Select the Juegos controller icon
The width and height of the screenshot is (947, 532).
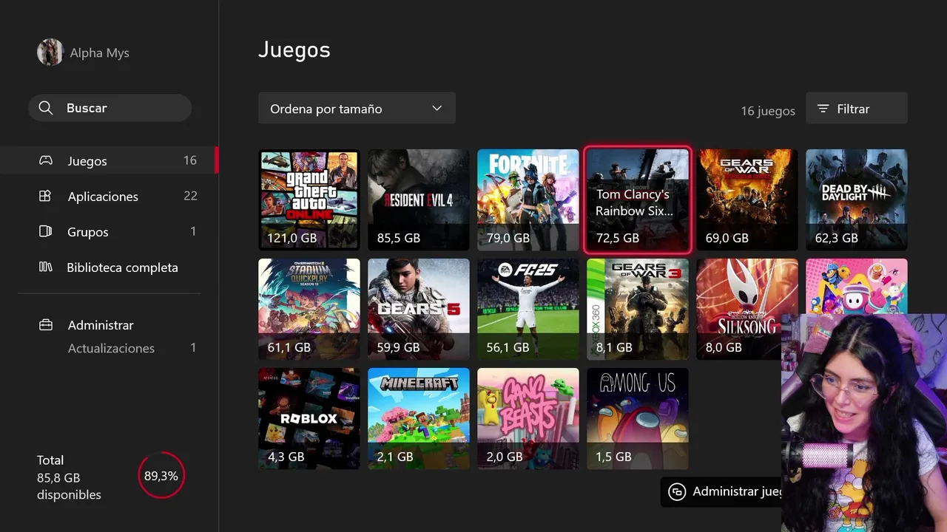(x=46, y=160)
